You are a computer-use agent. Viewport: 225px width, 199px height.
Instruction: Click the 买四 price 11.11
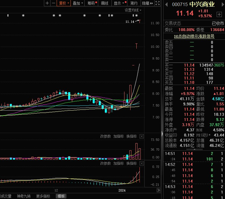point(189,78)
